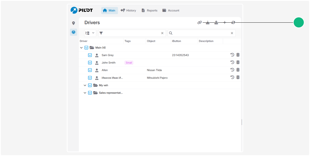Open the steering wheel Drivers sidebar section
310x156 pixels.
pos(73,32)
